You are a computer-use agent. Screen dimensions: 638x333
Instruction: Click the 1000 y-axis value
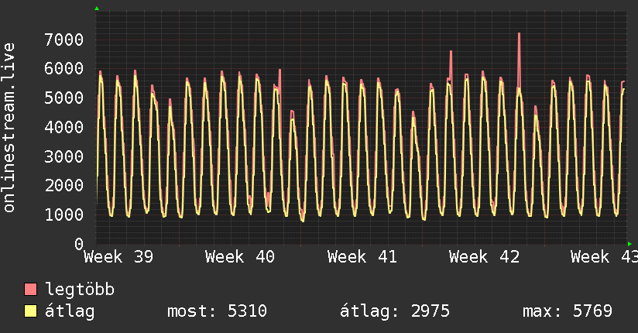[64, 215]
